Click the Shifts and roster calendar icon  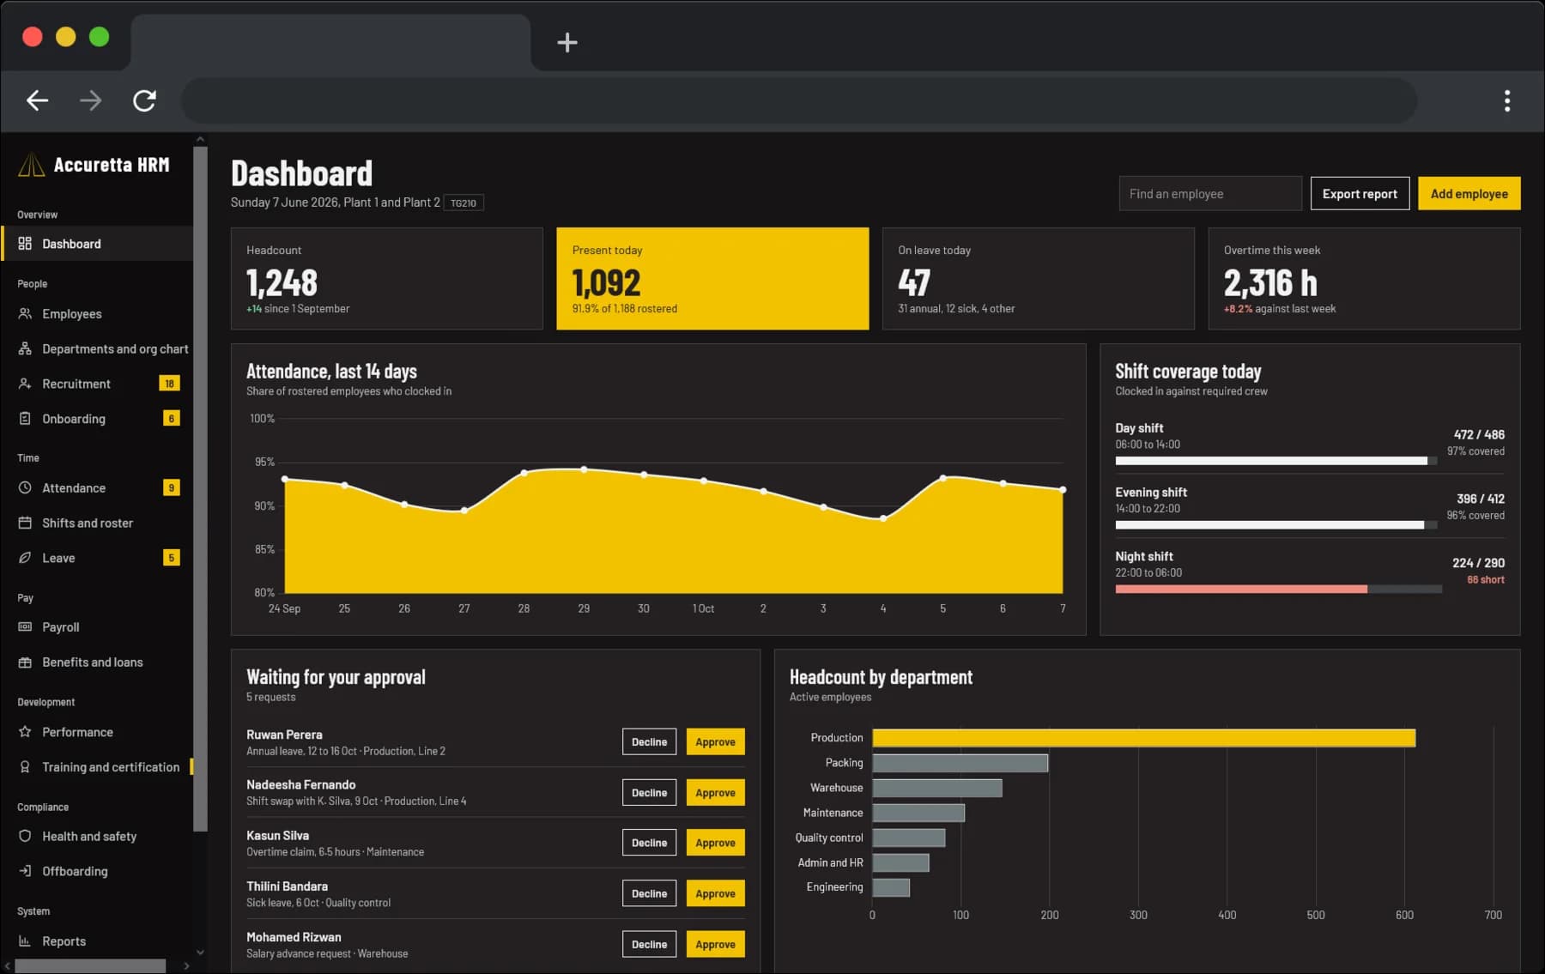(x=25, y=523)
